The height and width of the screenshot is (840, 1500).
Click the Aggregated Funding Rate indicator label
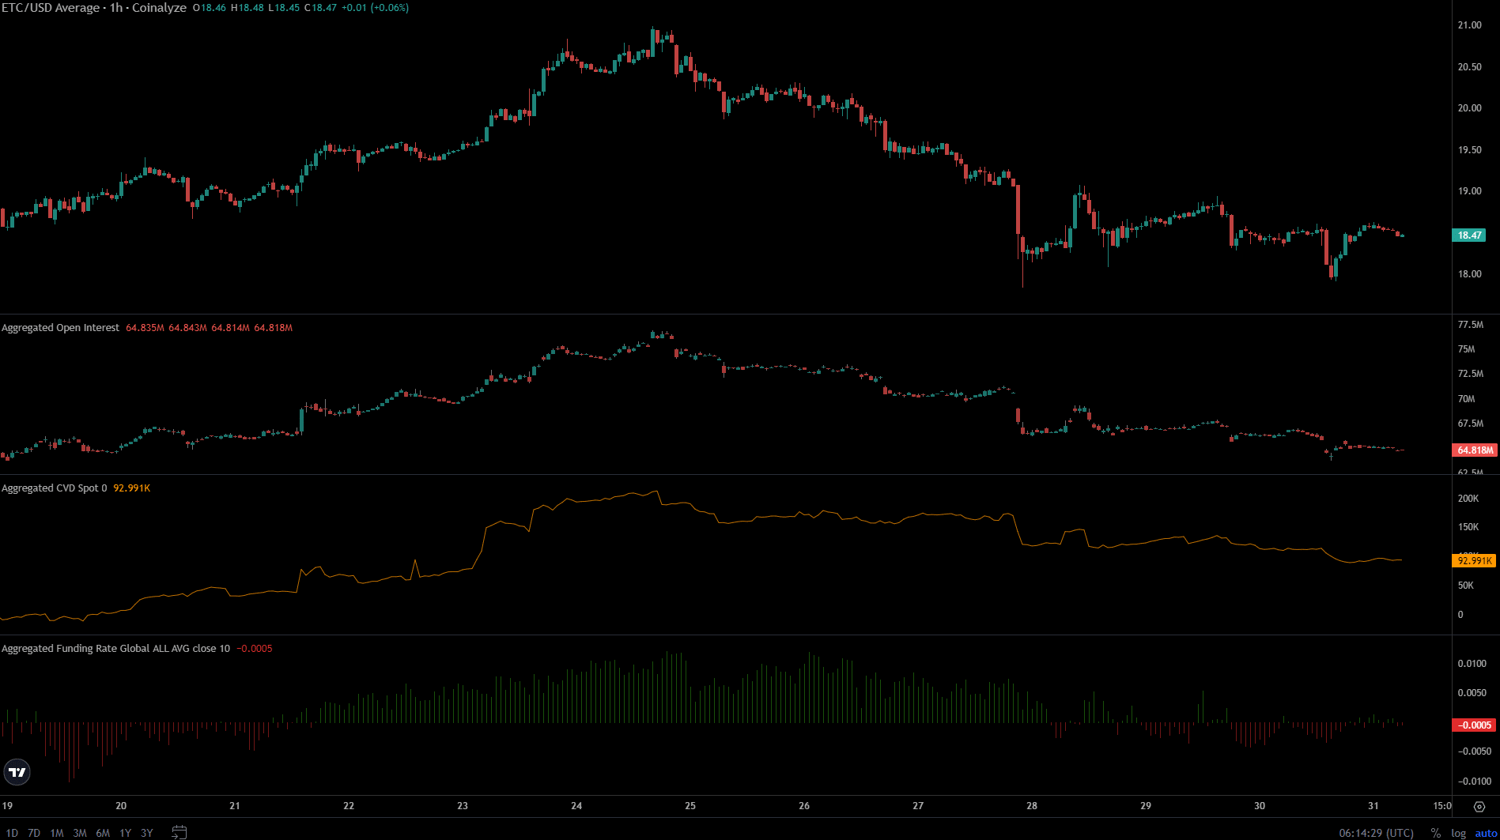(x=115, y=649)
